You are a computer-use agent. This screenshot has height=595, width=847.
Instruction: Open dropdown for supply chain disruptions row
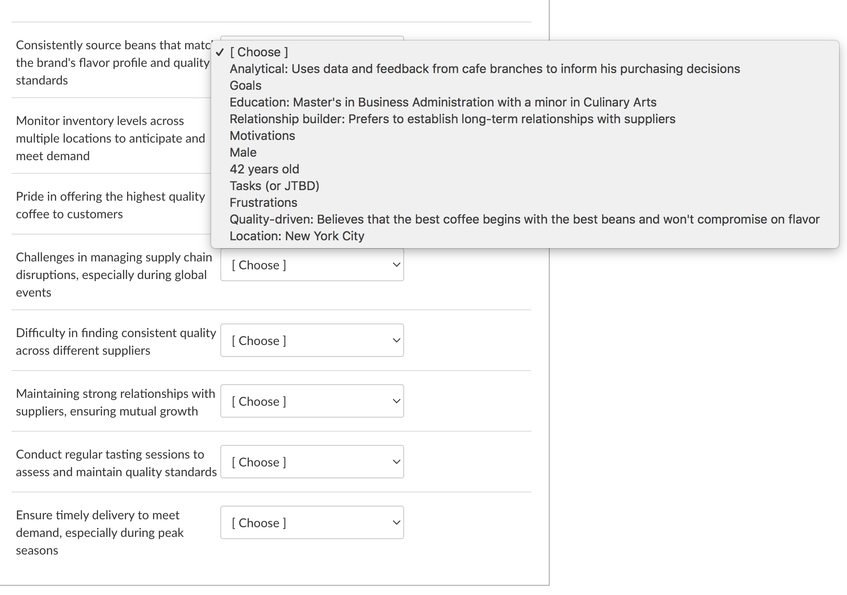[312, 265]
